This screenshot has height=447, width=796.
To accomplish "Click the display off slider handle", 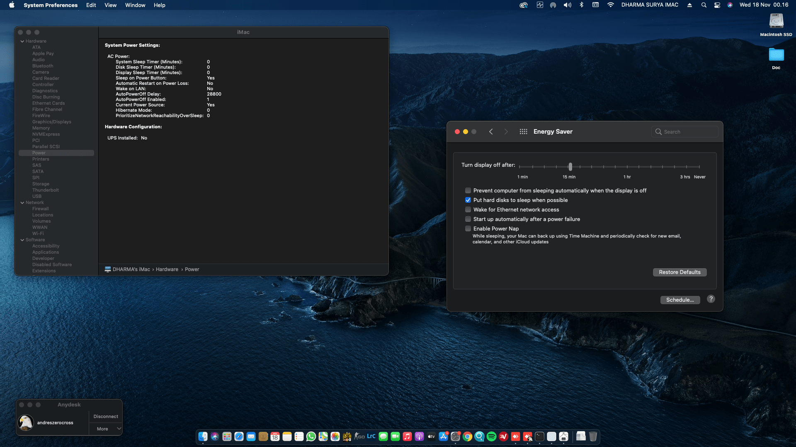I will click(x=570, y=167).
